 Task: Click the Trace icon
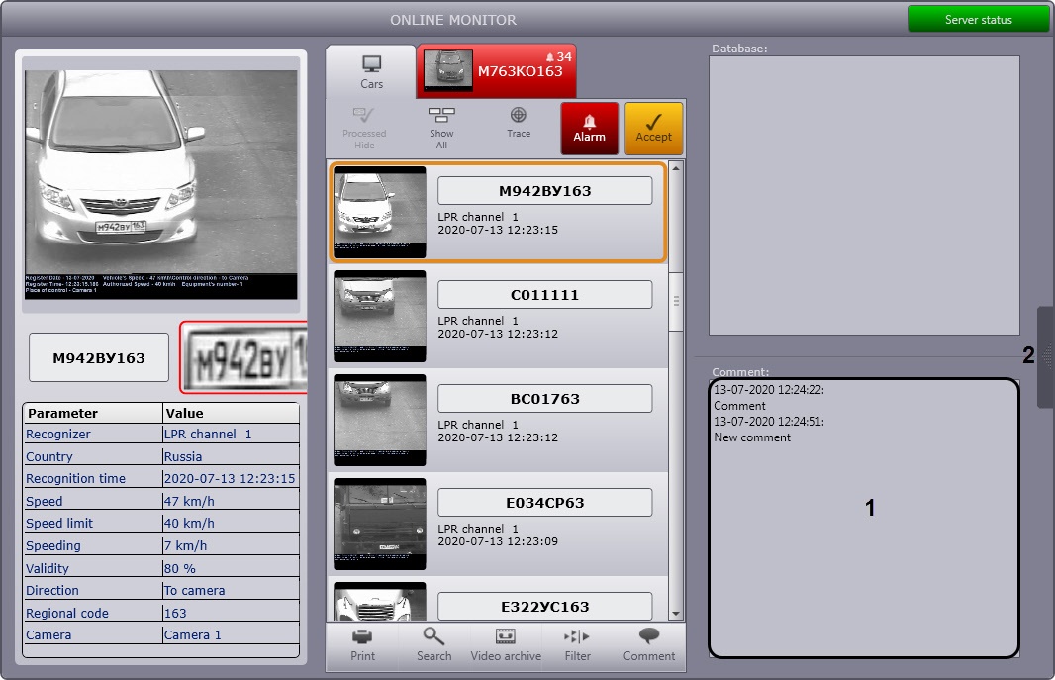tap(519, 123)
